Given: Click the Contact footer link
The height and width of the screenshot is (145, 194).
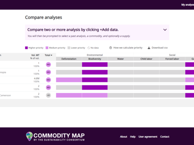Looking at the screenshot, I should [x=165, y=137].
